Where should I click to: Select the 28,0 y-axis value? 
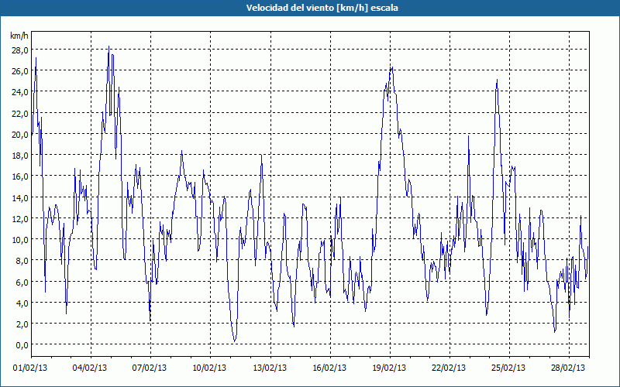(x=20, y=50)
